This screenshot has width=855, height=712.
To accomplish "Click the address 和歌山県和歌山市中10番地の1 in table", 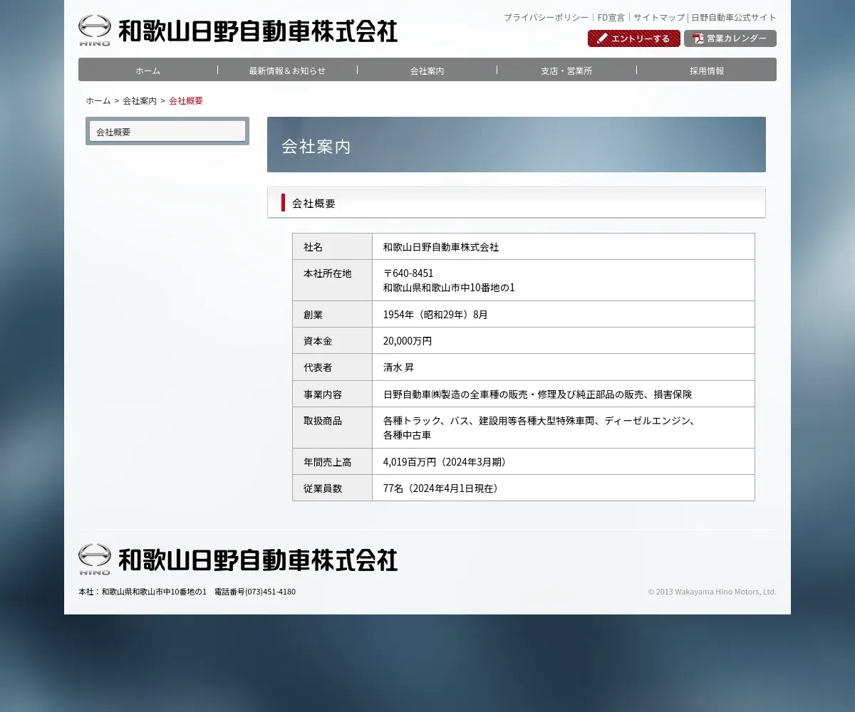I will coord(449,288).
